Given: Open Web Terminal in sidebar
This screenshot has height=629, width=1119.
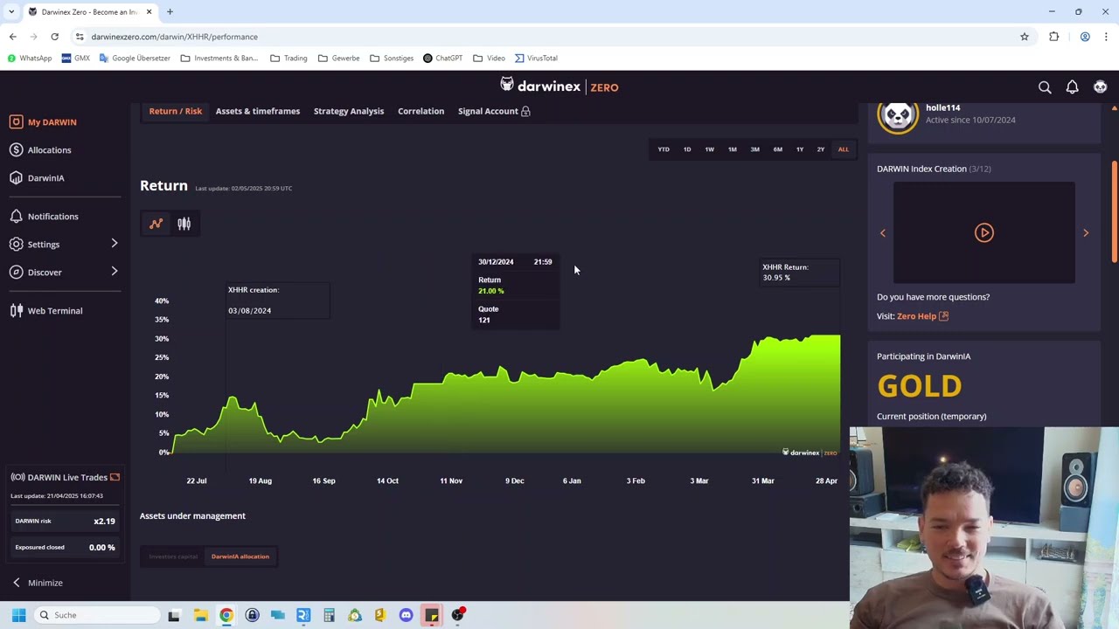Looking at the screenshot, I should tap(55, 311).
